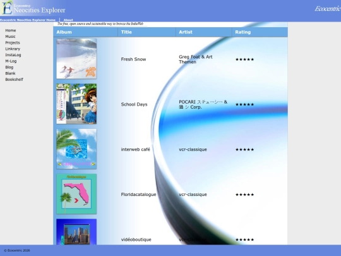Open the Linkrary sidebar link
341x256 pixels.
(x=13, y=49)
